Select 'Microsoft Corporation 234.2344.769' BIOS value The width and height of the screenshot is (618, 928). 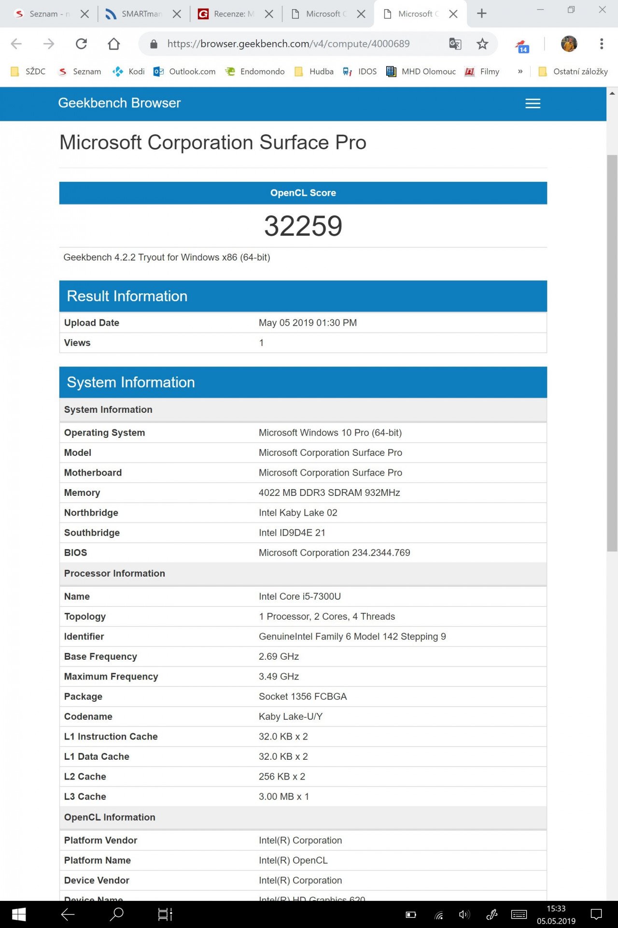335,553
